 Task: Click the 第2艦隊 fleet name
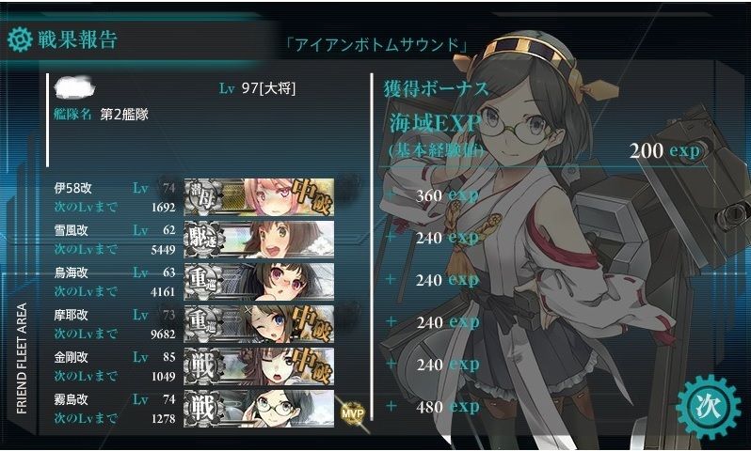pyautogui.click(x=124, y=115)
